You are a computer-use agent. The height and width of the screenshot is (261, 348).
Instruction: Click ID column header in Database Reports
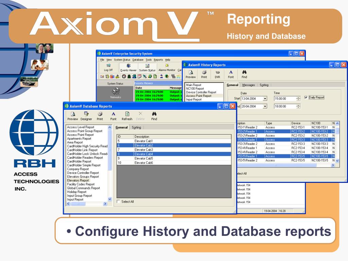coord(125,137)
